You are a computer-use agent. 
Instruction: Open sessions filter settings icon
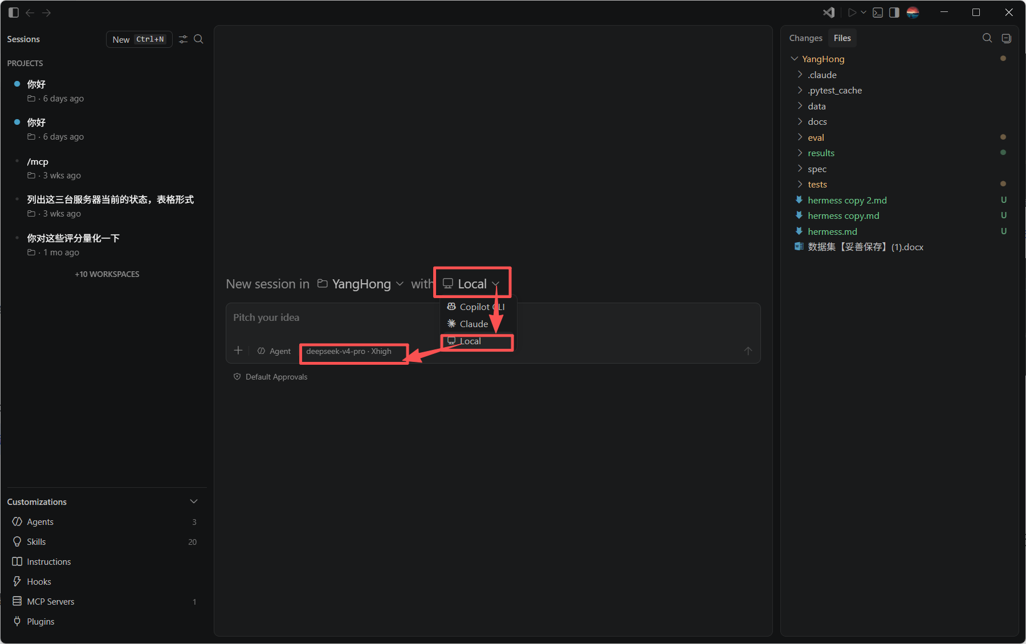pyautogui.click(x=183, y=39)
